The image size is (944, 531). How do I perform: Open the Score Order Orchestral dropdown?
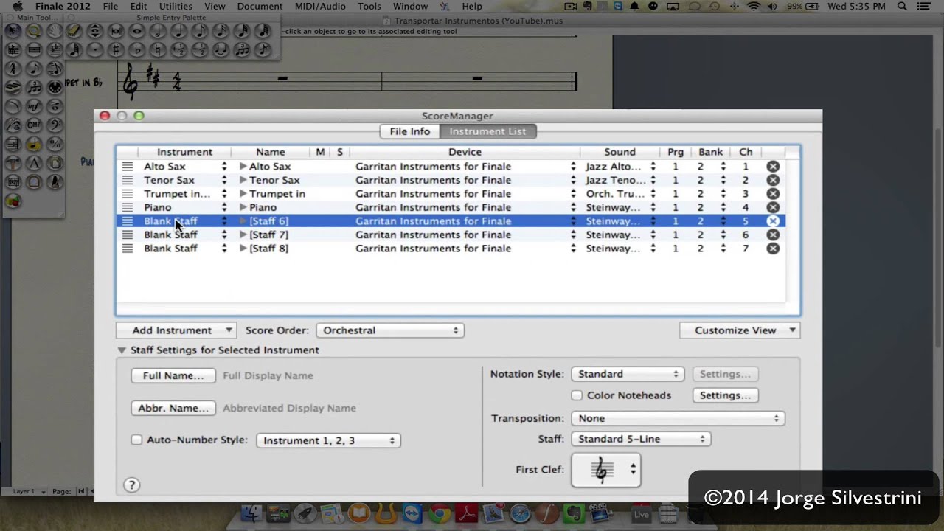pos(389,330)
